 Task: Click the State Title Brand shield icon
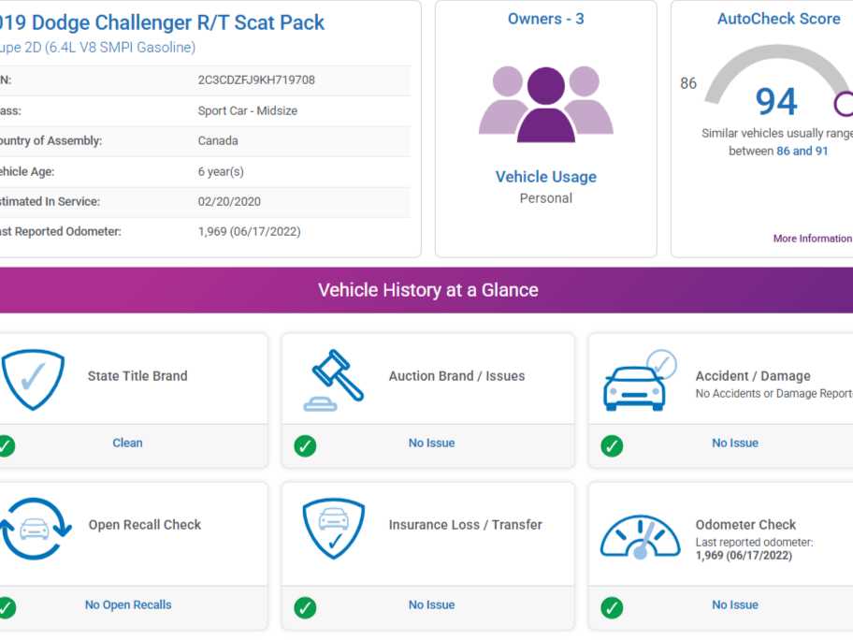[x=33, y=379]
